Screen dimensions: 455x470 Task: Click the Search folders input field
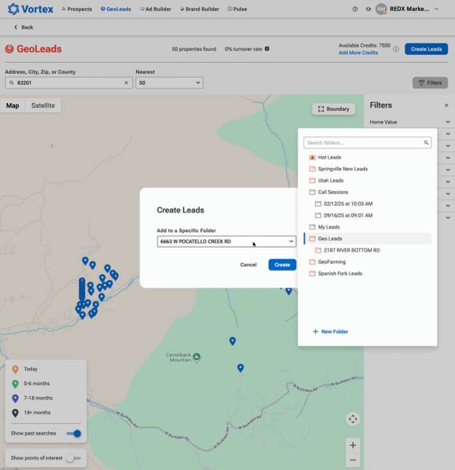[363, 143]
